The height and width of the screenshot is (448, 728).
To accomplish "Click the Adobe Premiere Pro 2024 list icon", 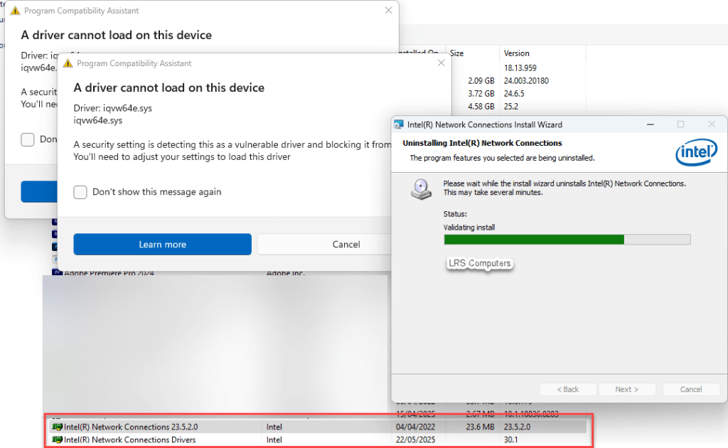I will click(57, 272).
